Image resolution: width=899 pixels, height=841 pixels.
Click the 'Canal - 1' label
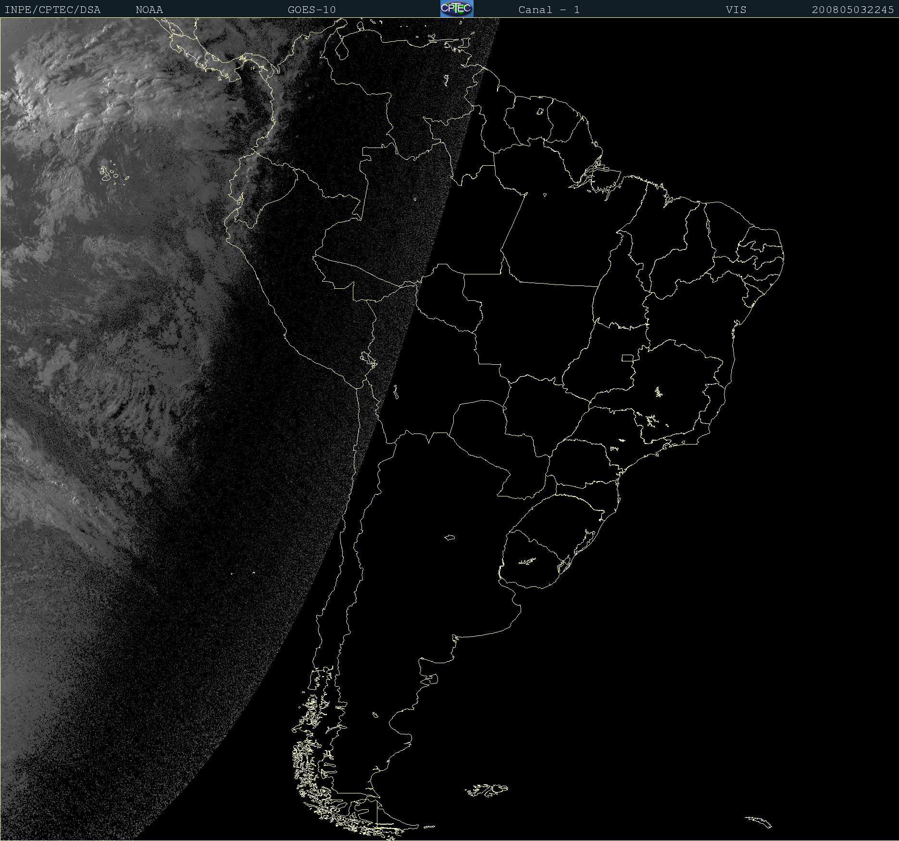(x=549, y=10)
